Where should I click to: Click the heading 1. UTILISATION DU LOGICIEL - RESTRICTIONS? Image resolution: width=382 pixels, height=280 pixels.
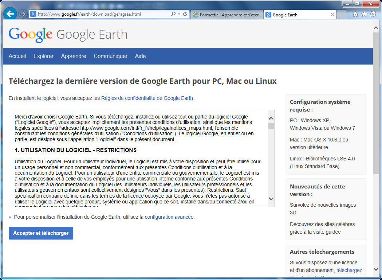pos(75,150)
